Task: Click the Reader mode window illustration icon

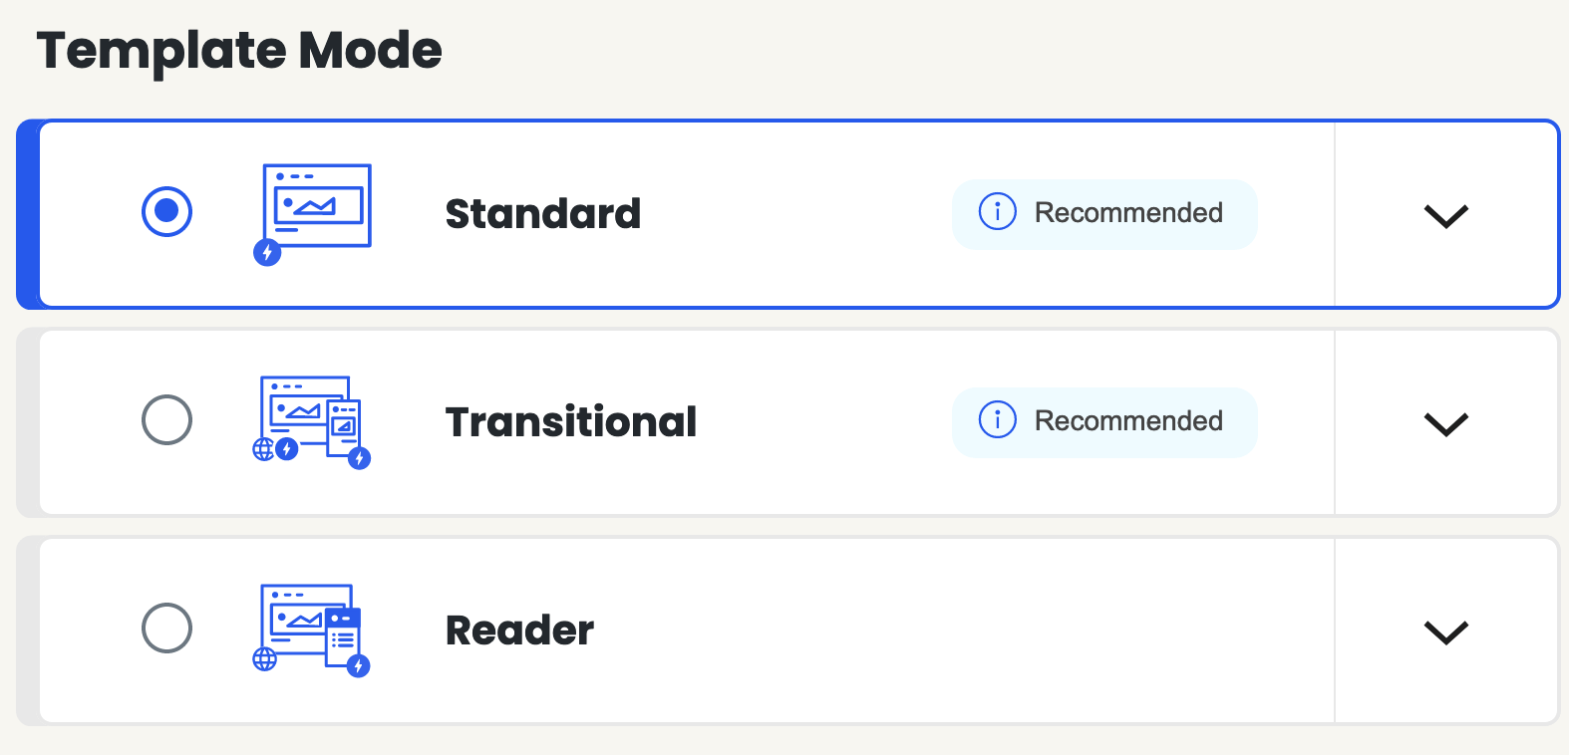Action: click(312, 630)
